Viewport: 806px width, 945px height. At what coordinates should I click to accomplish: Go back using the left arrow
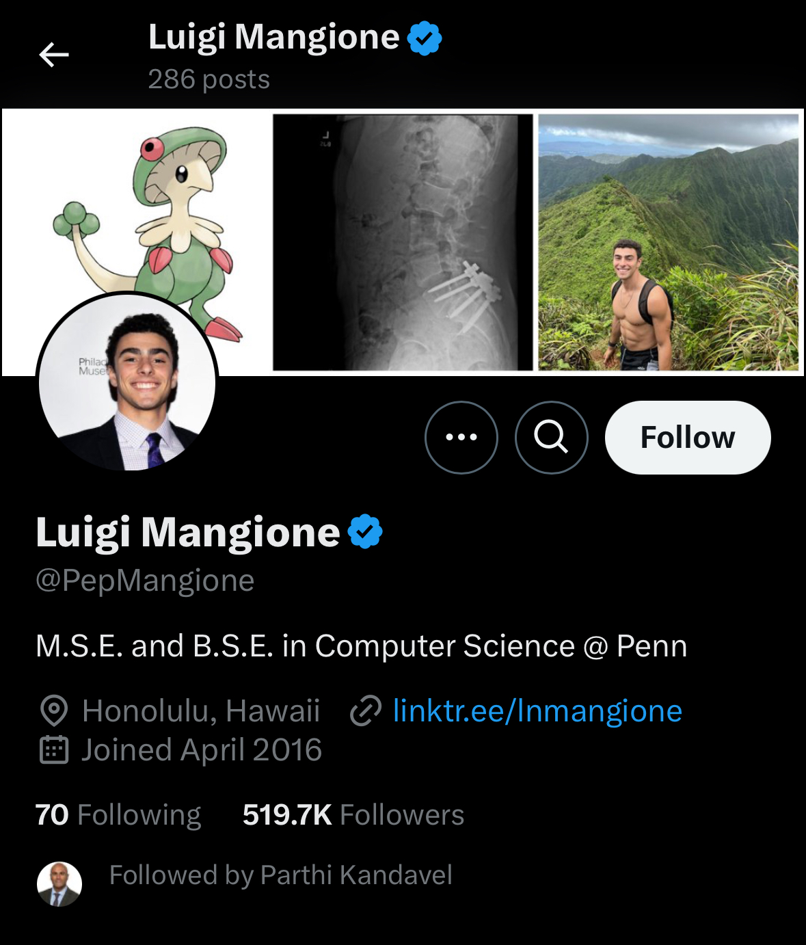tap(54, 55)
